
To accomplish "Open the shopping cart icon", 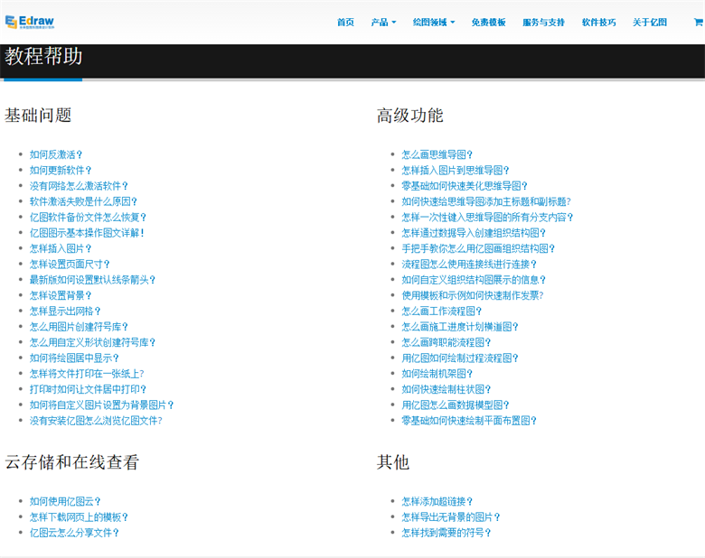I will pos(699,22).
